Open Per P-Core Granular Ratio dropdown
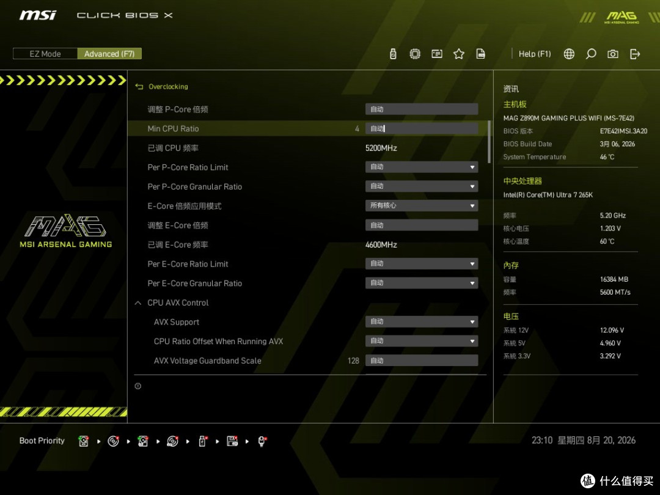660x495 pixels. click(421, 186)
